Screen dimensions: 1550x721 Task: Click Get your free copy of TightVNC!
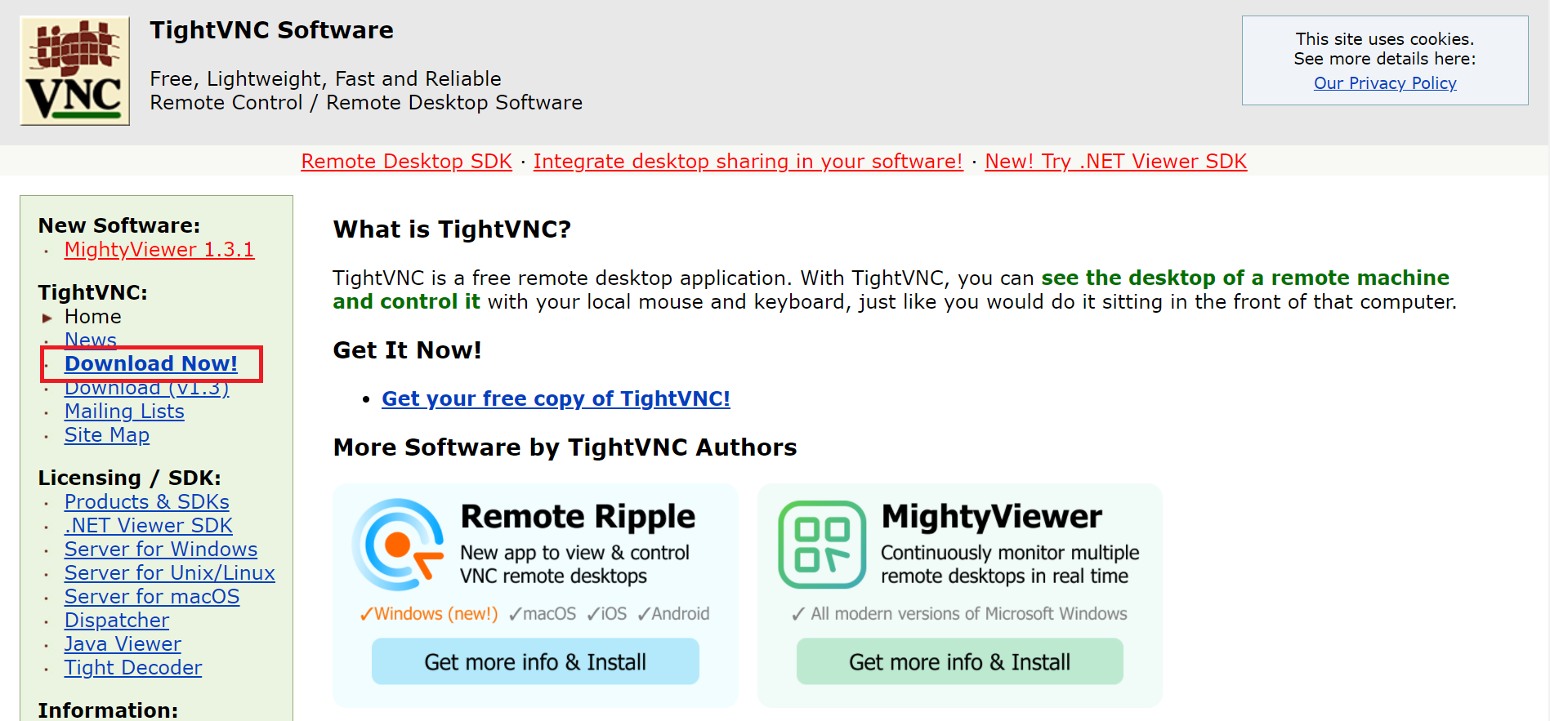click(556, 399)
